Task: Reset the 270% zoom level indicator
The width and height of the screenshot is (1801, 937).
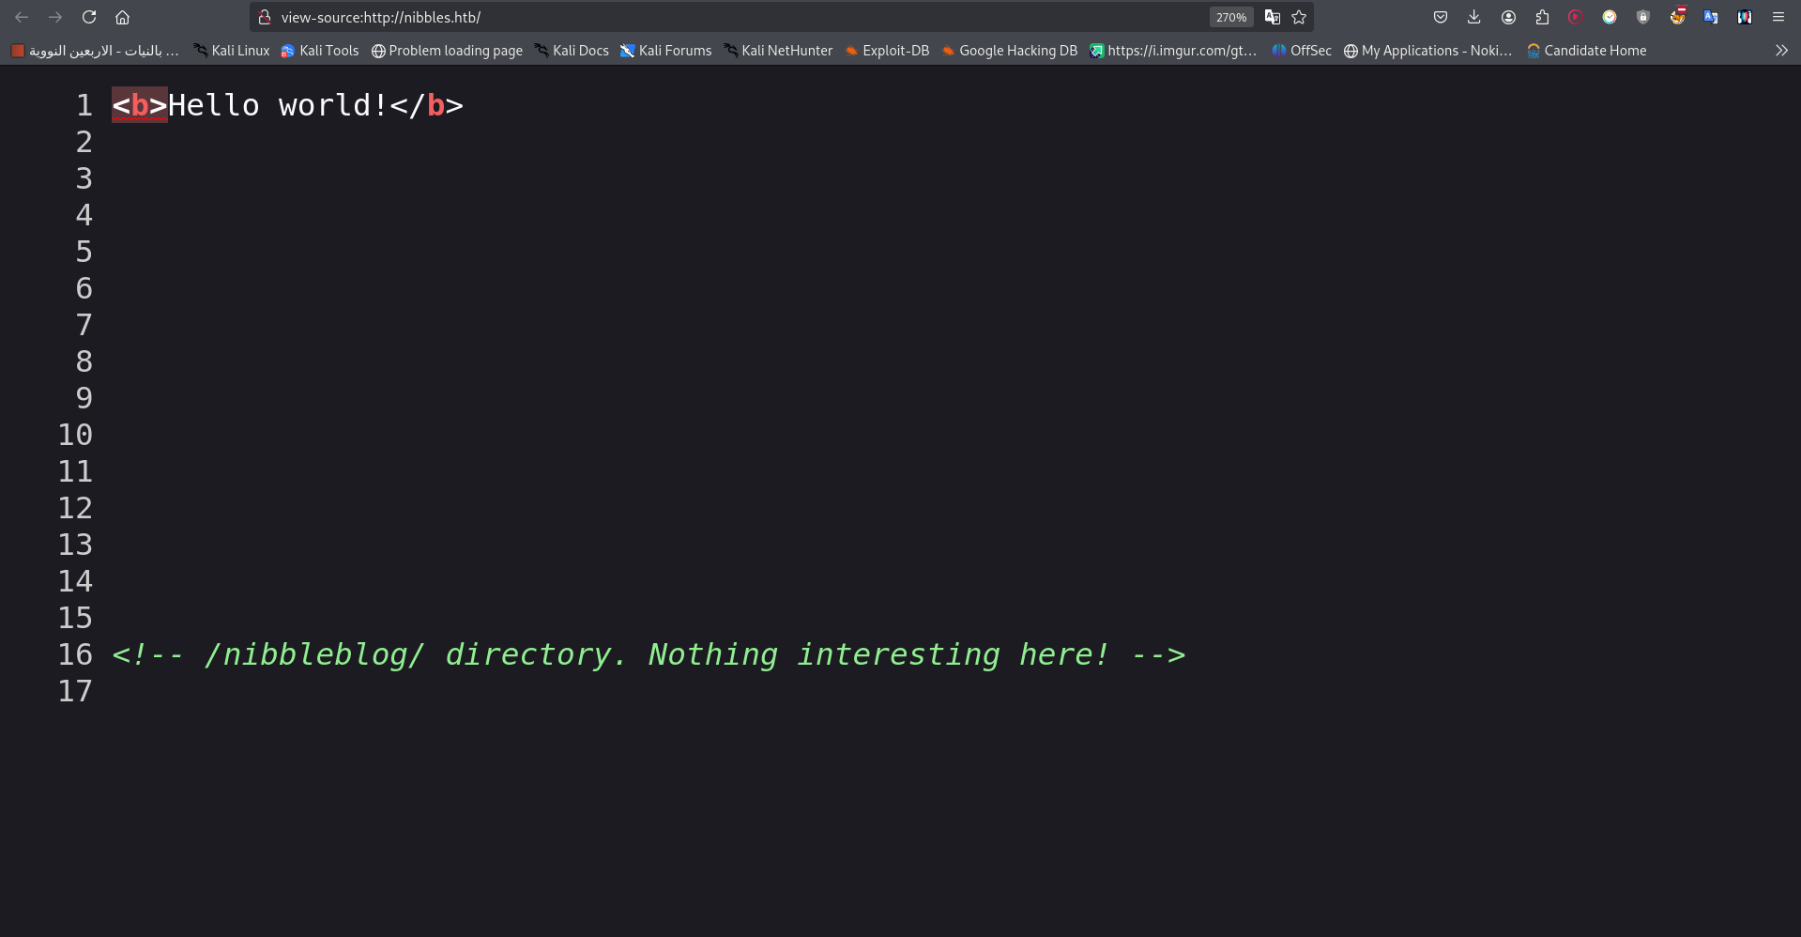Action: (1230, 17)
